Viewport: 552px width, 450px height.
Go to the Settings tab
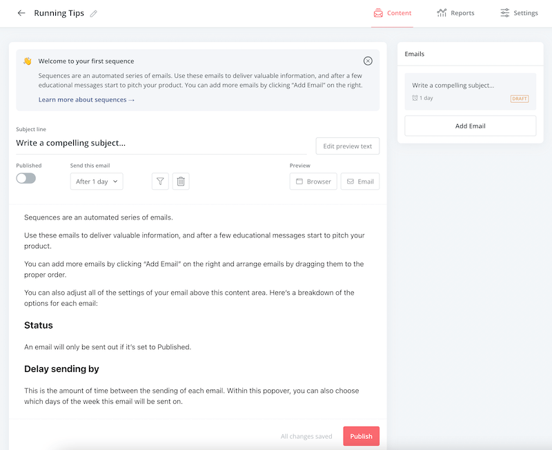519,13
